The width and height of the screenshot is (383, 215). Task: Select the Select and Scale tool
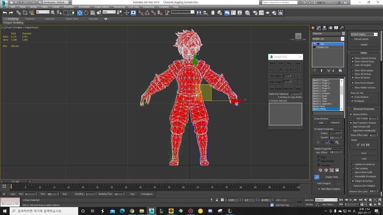pos(92,13)
